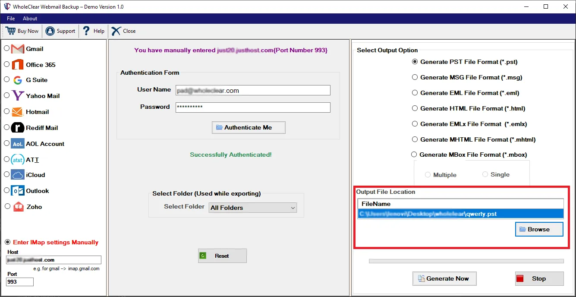Click the "e.g. for gmail --> imap.gmail.com" hint
This screenshot has width=576, height=297.
pos(66,269)
